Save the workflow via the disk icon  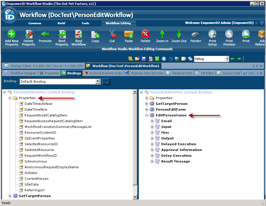tap(144, 58)
